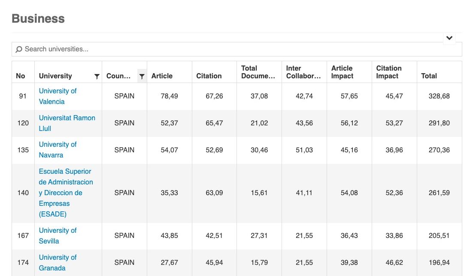Screen dimensions: 473x276
Task: Click the Business section heading
Action: tap(38, 18)
